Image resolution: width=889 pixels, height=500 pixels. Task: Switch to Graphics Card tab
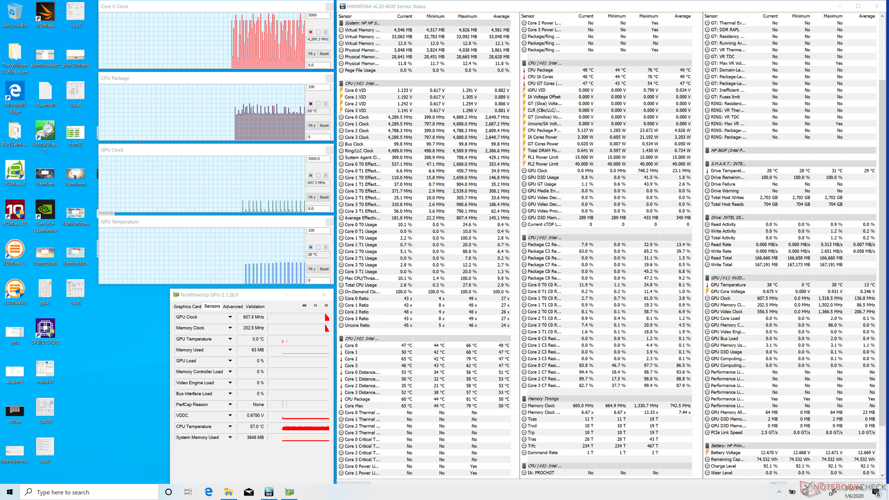click(x=187, y=306)
